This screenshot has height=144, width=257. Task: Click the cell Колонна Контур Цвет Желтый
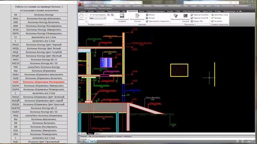point(44,56)
